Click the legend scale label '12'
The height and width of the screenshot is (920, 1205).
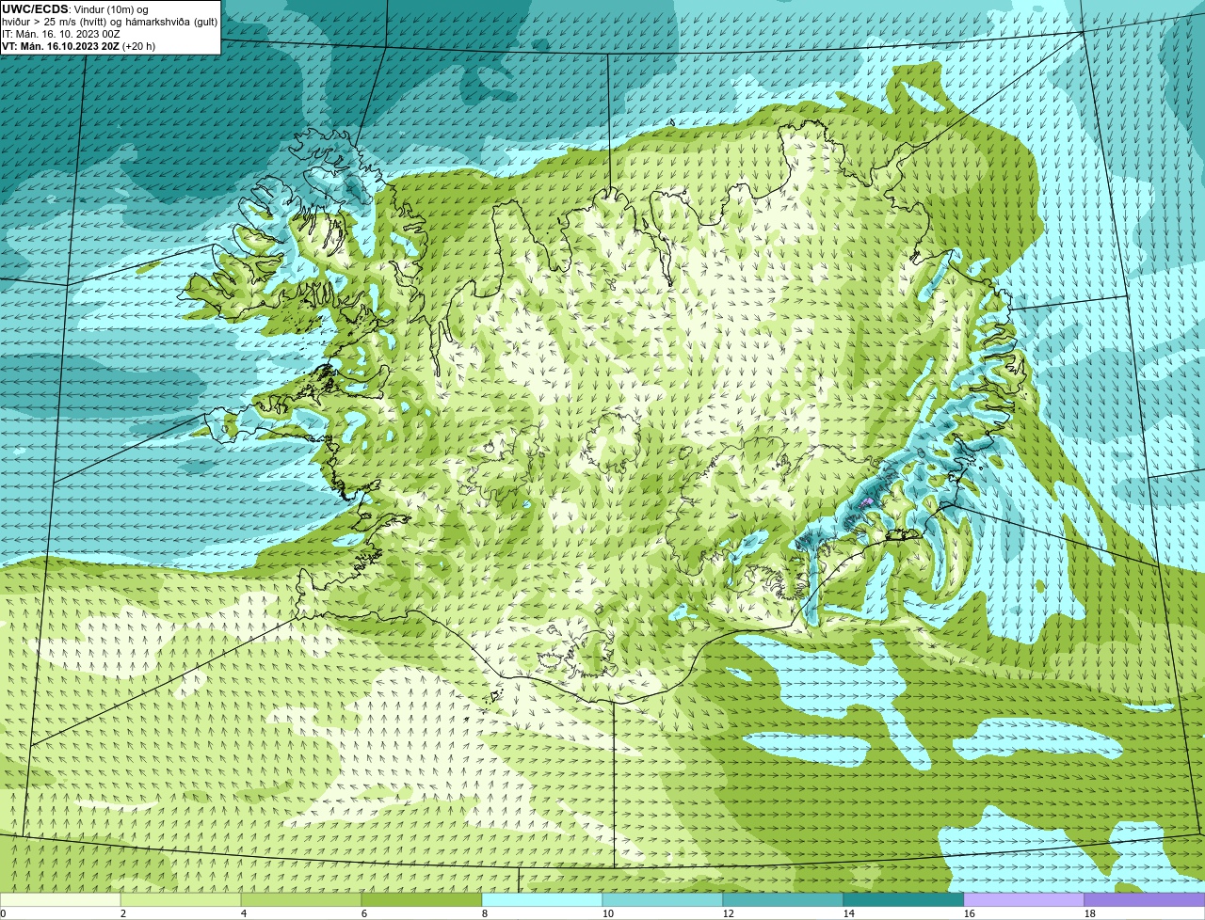pyautogui.click(x=728, y=913)
